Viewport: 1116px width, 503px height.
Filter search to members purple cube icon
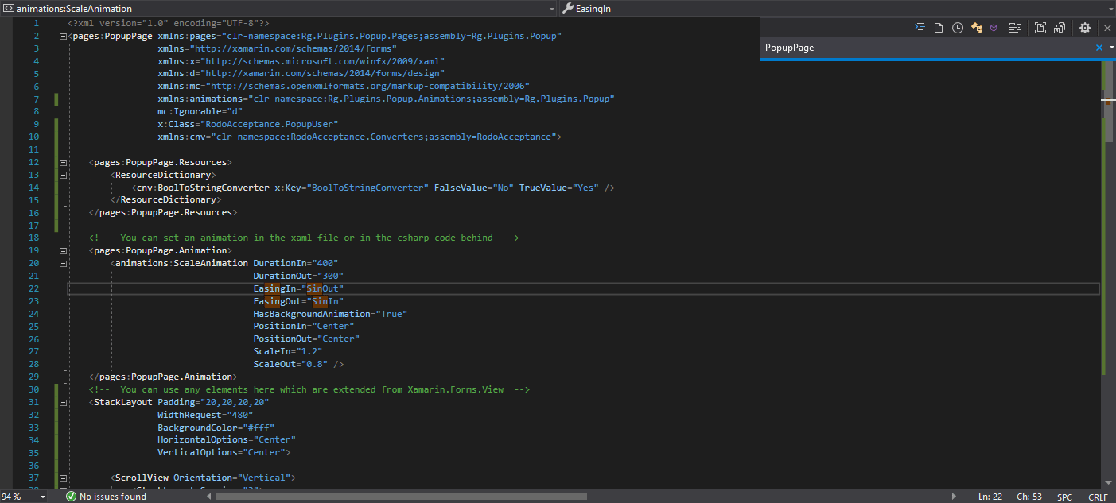click(x=994, y=28)
